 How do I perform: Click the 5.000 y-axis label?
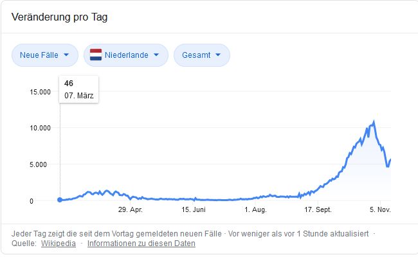(39, 164)
